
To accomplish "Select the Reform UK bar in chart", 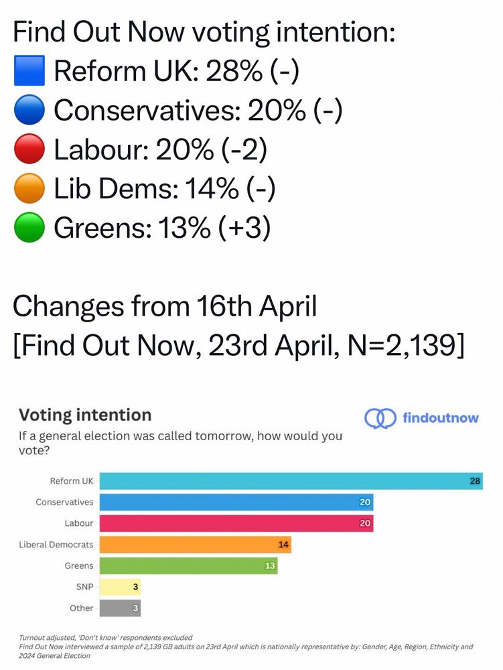I will (x=291, y=480).
